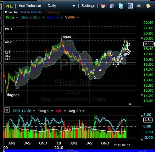This screenshot has height=152, width=161.
Task: Open the Drawings link
Action: pyautogui.click(x=53, y=12)
